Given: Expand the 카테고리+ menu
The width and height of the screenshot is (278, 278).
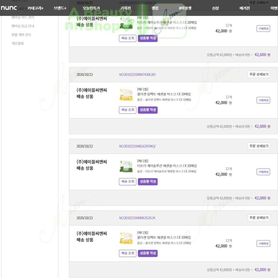Looking at the screenshot, I should 36,8.
